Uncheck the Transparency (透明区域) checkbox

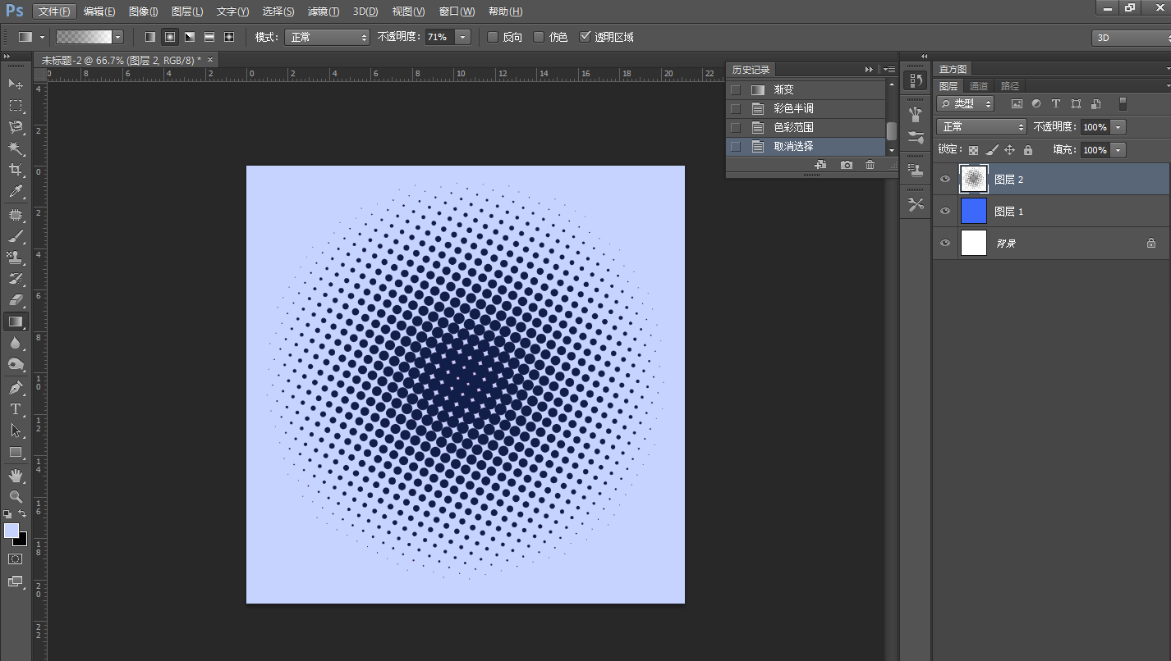[x=585, y=37]
